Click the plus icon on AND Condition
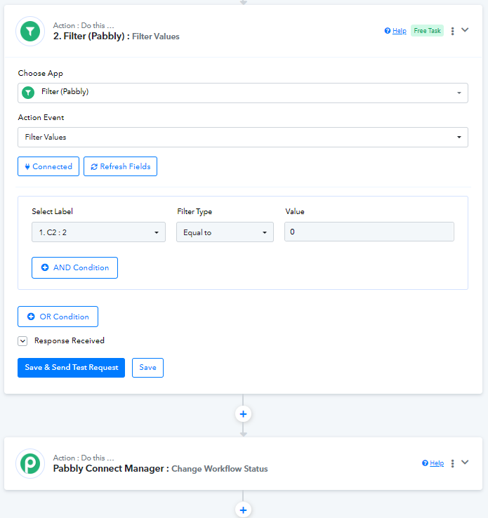Screen dimensions: 488x518 click(x=45, y=267)
